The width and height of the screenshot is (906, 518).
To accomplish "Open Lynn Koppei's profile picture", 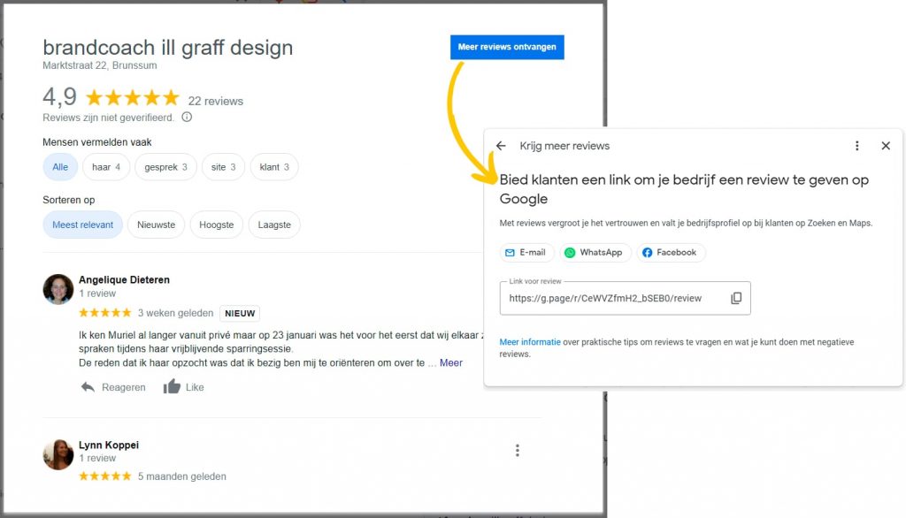I will point(58,454).
